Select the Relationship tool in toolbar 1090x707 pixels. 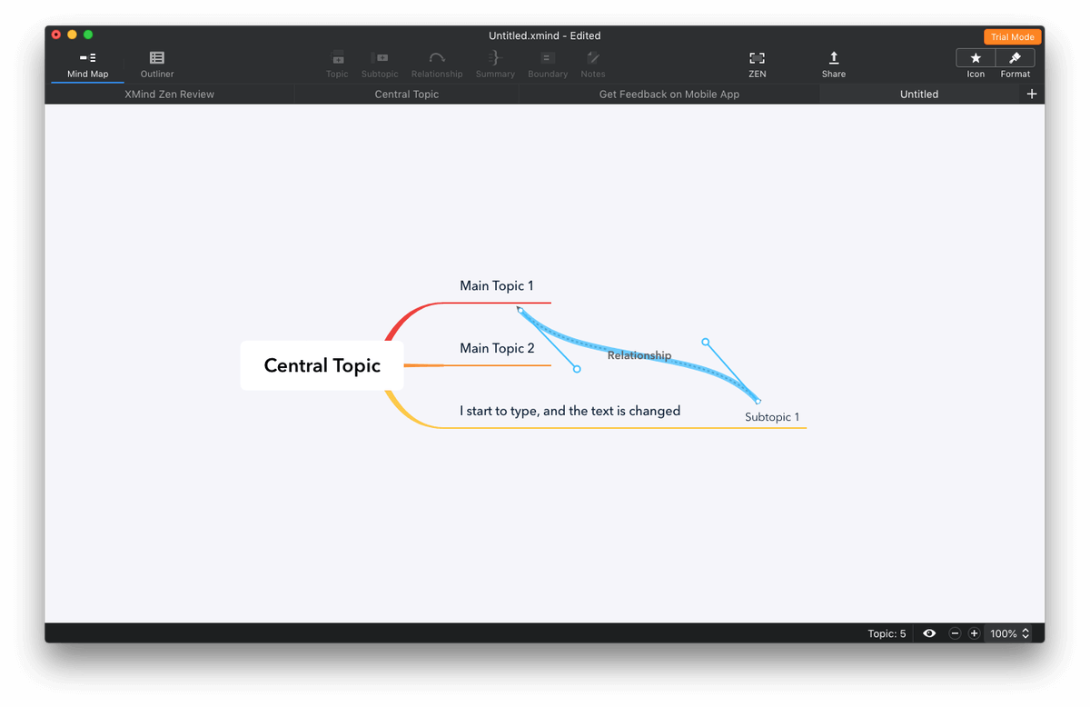click(437, 64)
